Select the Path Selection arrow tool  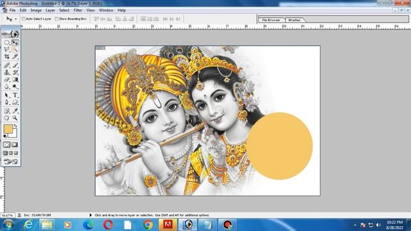[x=7, y=95]
